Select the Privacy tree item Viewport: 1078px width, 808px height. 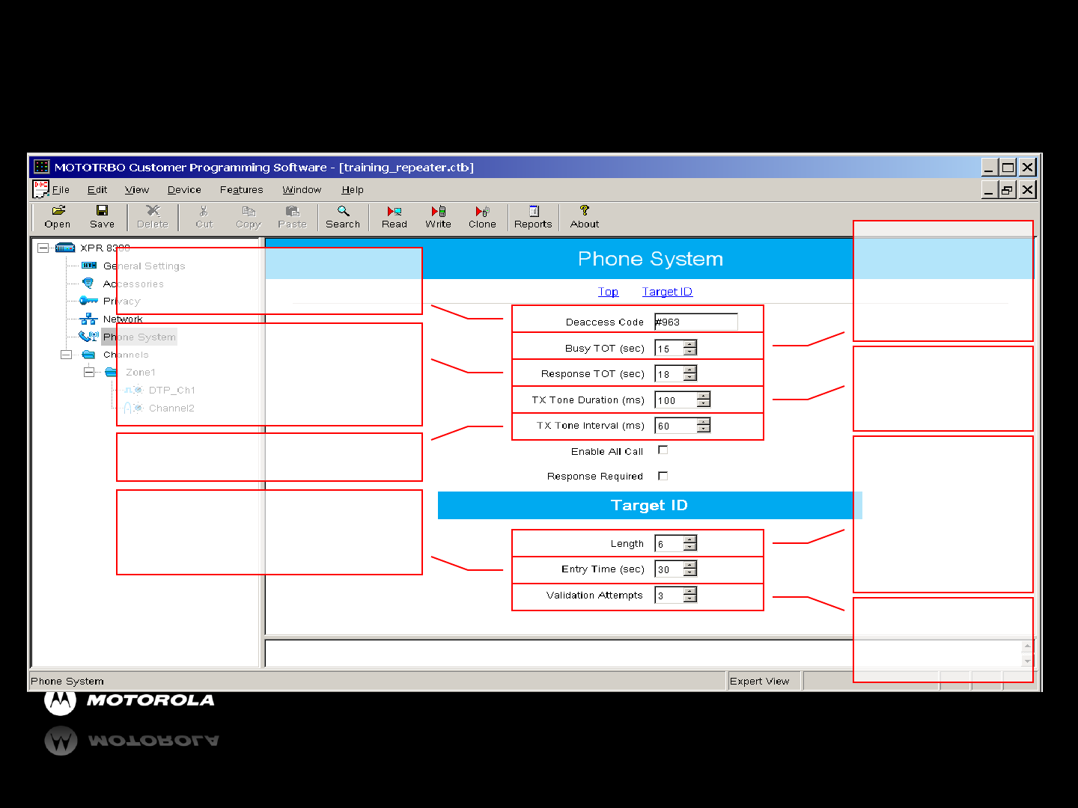pos(122,301)
